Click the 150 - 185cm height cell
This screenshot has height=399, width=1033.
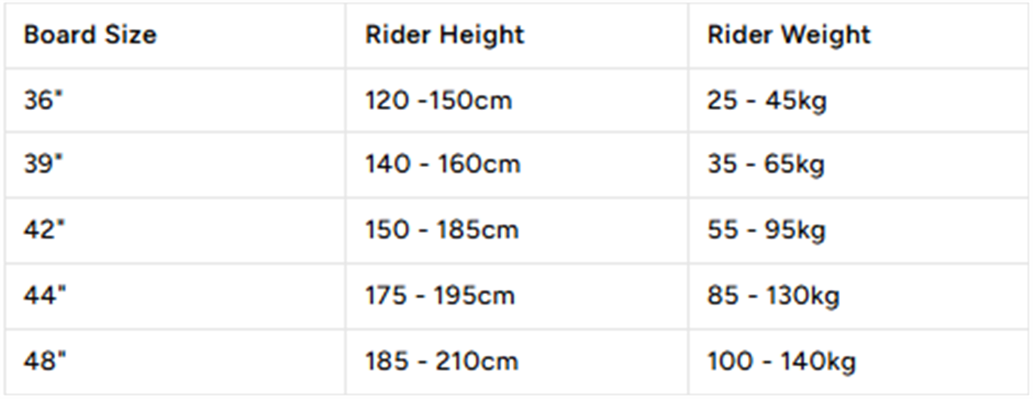pos(442,230)
